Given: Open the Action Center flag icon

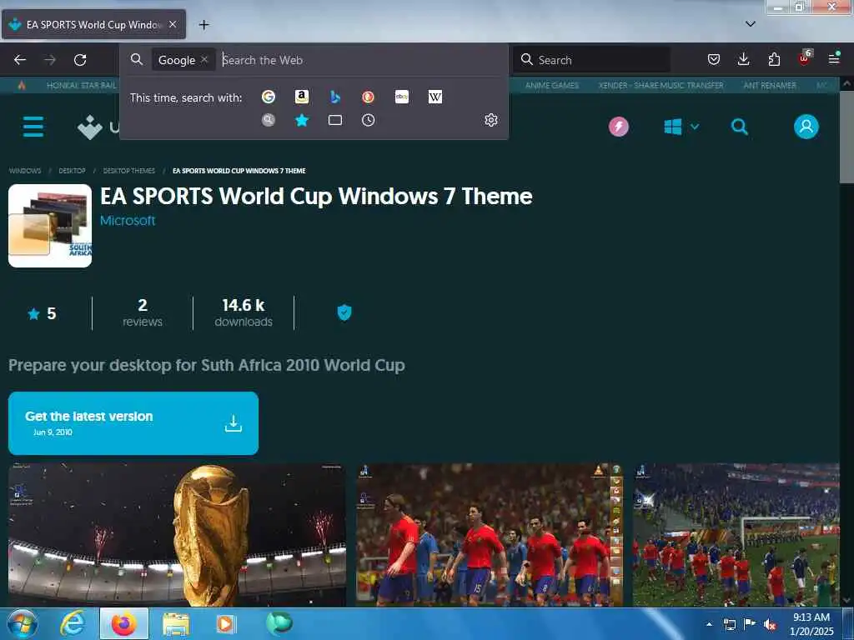Looking at the screenshot, I should click(750, 624).
